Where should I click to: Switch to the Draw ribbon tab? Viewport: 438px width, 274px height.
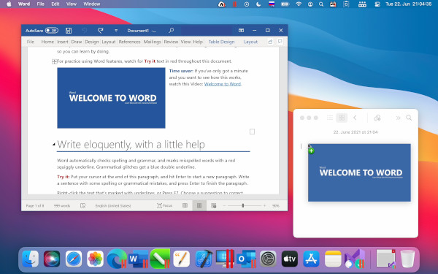76,42
